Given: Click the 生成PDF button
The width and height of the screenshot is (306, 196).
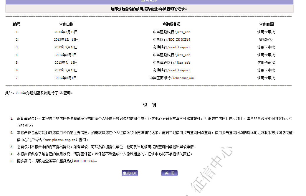Looking at the screenshot, I should (x=130, y=173).
